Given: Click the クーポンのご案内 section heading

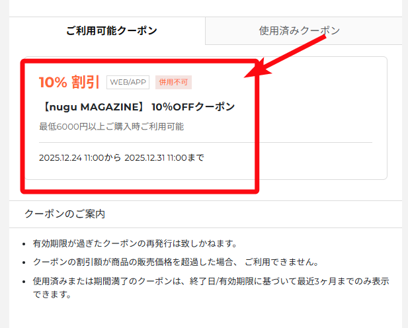Looking at the screenshot, I should [64, 214].
